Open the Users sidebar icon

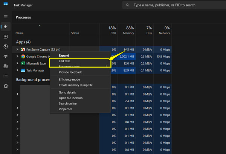6,66
